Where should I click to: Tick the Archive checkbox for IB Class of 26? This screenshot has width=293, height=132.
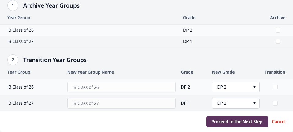tap(278, 30)
